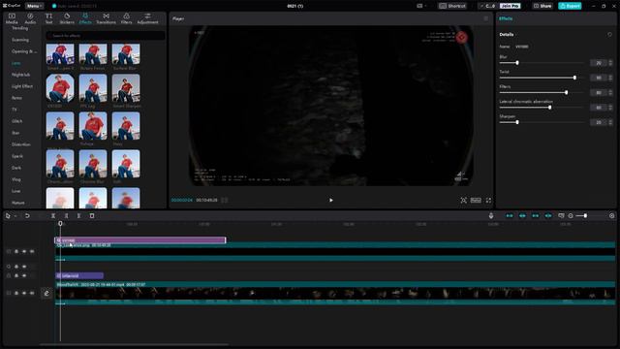The image size is (620, 349).
Task: Open the Transitions tab
Action: point(106,18)
